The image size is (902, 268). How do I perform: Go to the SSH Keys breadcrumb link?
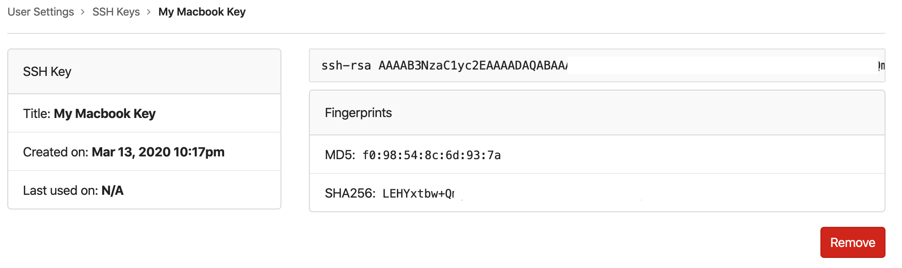(116, 12)
